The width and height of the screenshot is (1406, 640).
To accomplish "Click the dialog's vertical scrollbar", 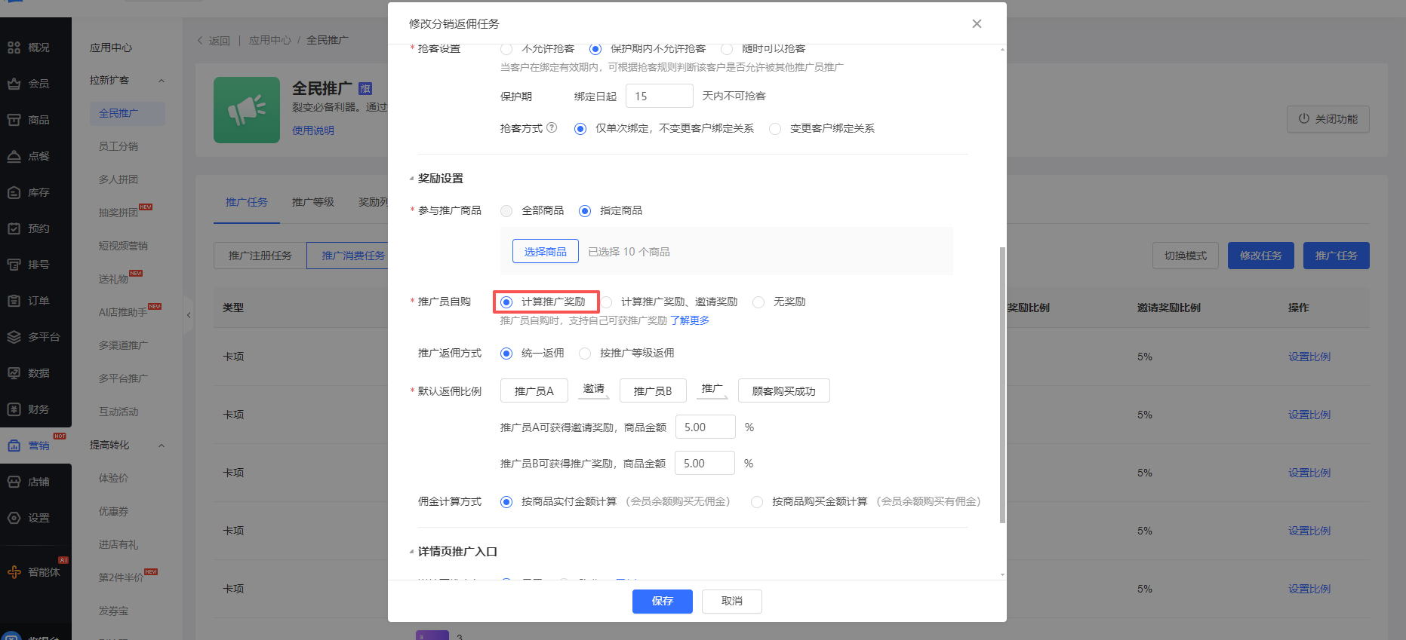I will click(1002, 384).
